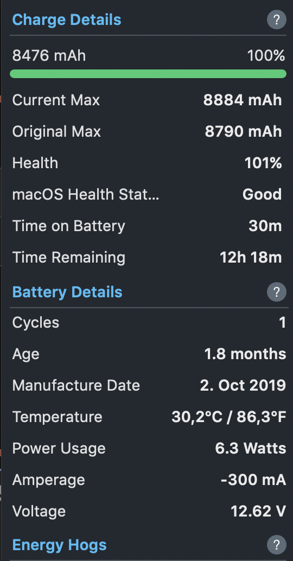Screen dimensions: 293x561
Task: Click the Voltage 12.62 V value
Action: tap(258, 512)
